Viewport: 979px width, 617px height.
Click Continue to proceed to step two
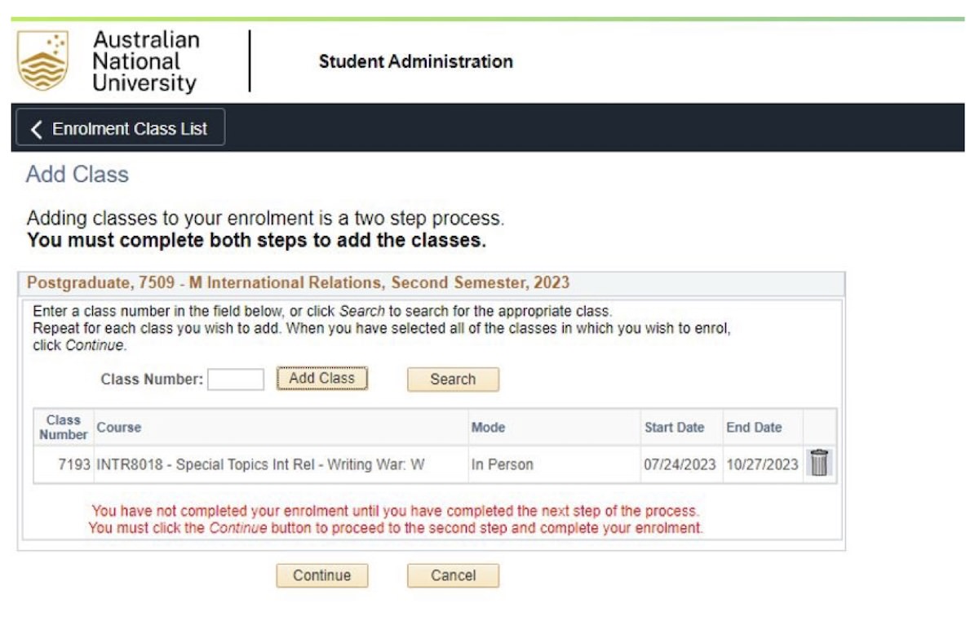[x=321, y=575]
